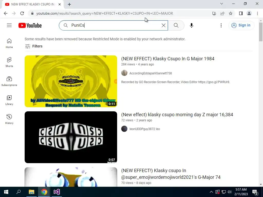Image resolution: width=263 pixels, height=197 pixels.
Task: Focus the Chrome address bar URL
Action: (105, 13)
